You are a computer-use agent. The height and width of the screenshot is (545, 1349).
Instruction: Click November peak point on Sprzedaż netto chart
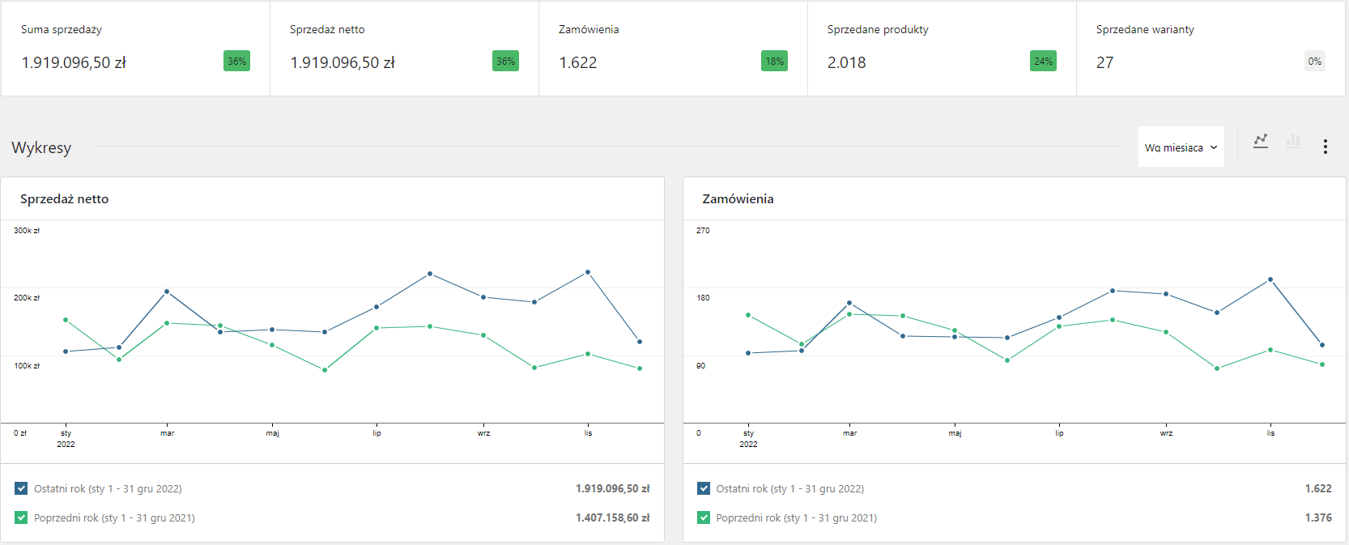pyautogui.click(x=588, y=272)
